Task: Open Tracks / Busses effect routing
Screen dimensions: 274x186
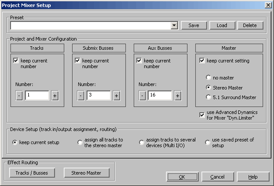Action: 32,173
